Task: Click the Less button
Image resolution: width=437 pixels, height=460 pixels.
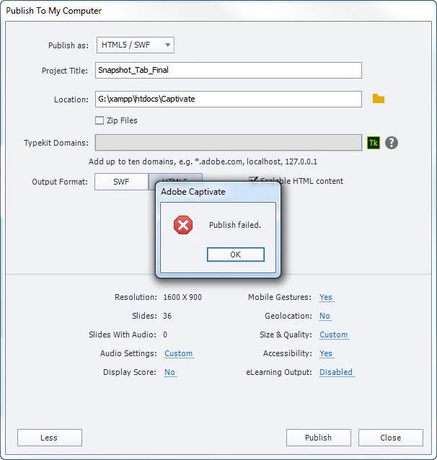Action: coord(50,438)
